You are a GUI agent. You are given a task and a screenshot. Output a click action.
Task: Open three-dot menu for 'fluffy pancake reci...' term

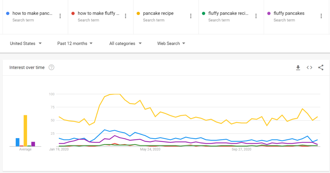pyautogui.click(x=256, y=16)
